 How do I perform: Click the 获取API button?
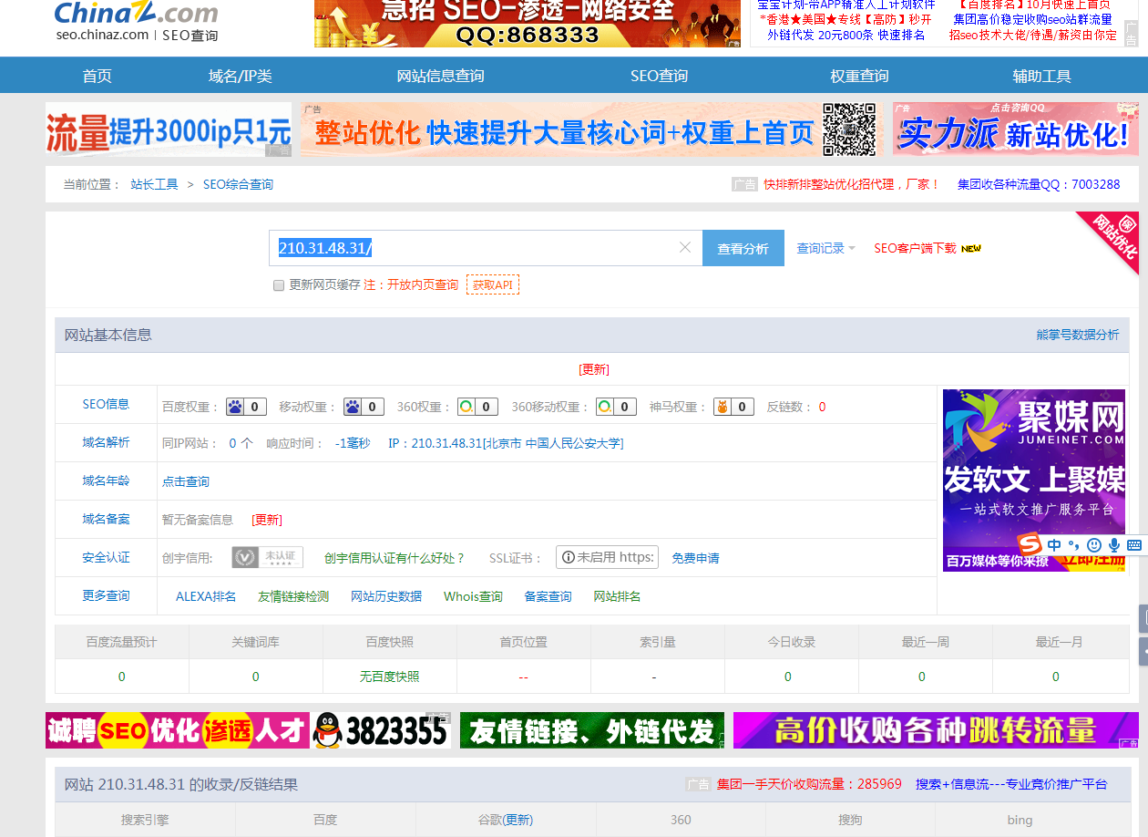pos(493,284)
